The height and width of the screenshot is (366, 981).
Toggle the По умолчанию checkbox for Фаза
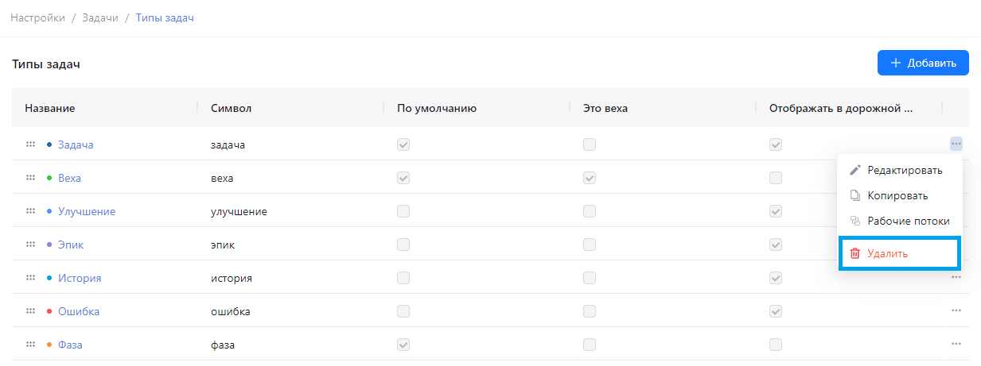tap(403, 345)
